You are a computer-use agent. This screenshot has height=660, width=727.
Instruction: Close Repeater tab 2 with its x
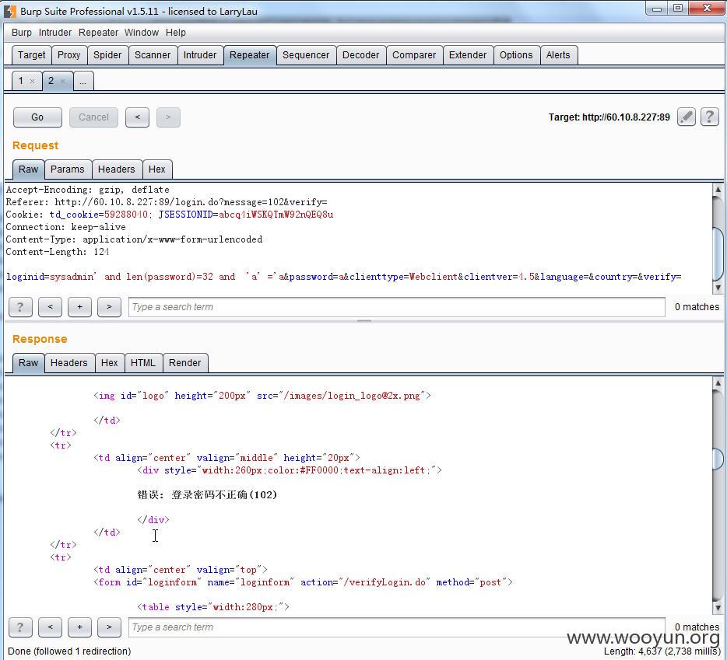(x=62, y=81)
